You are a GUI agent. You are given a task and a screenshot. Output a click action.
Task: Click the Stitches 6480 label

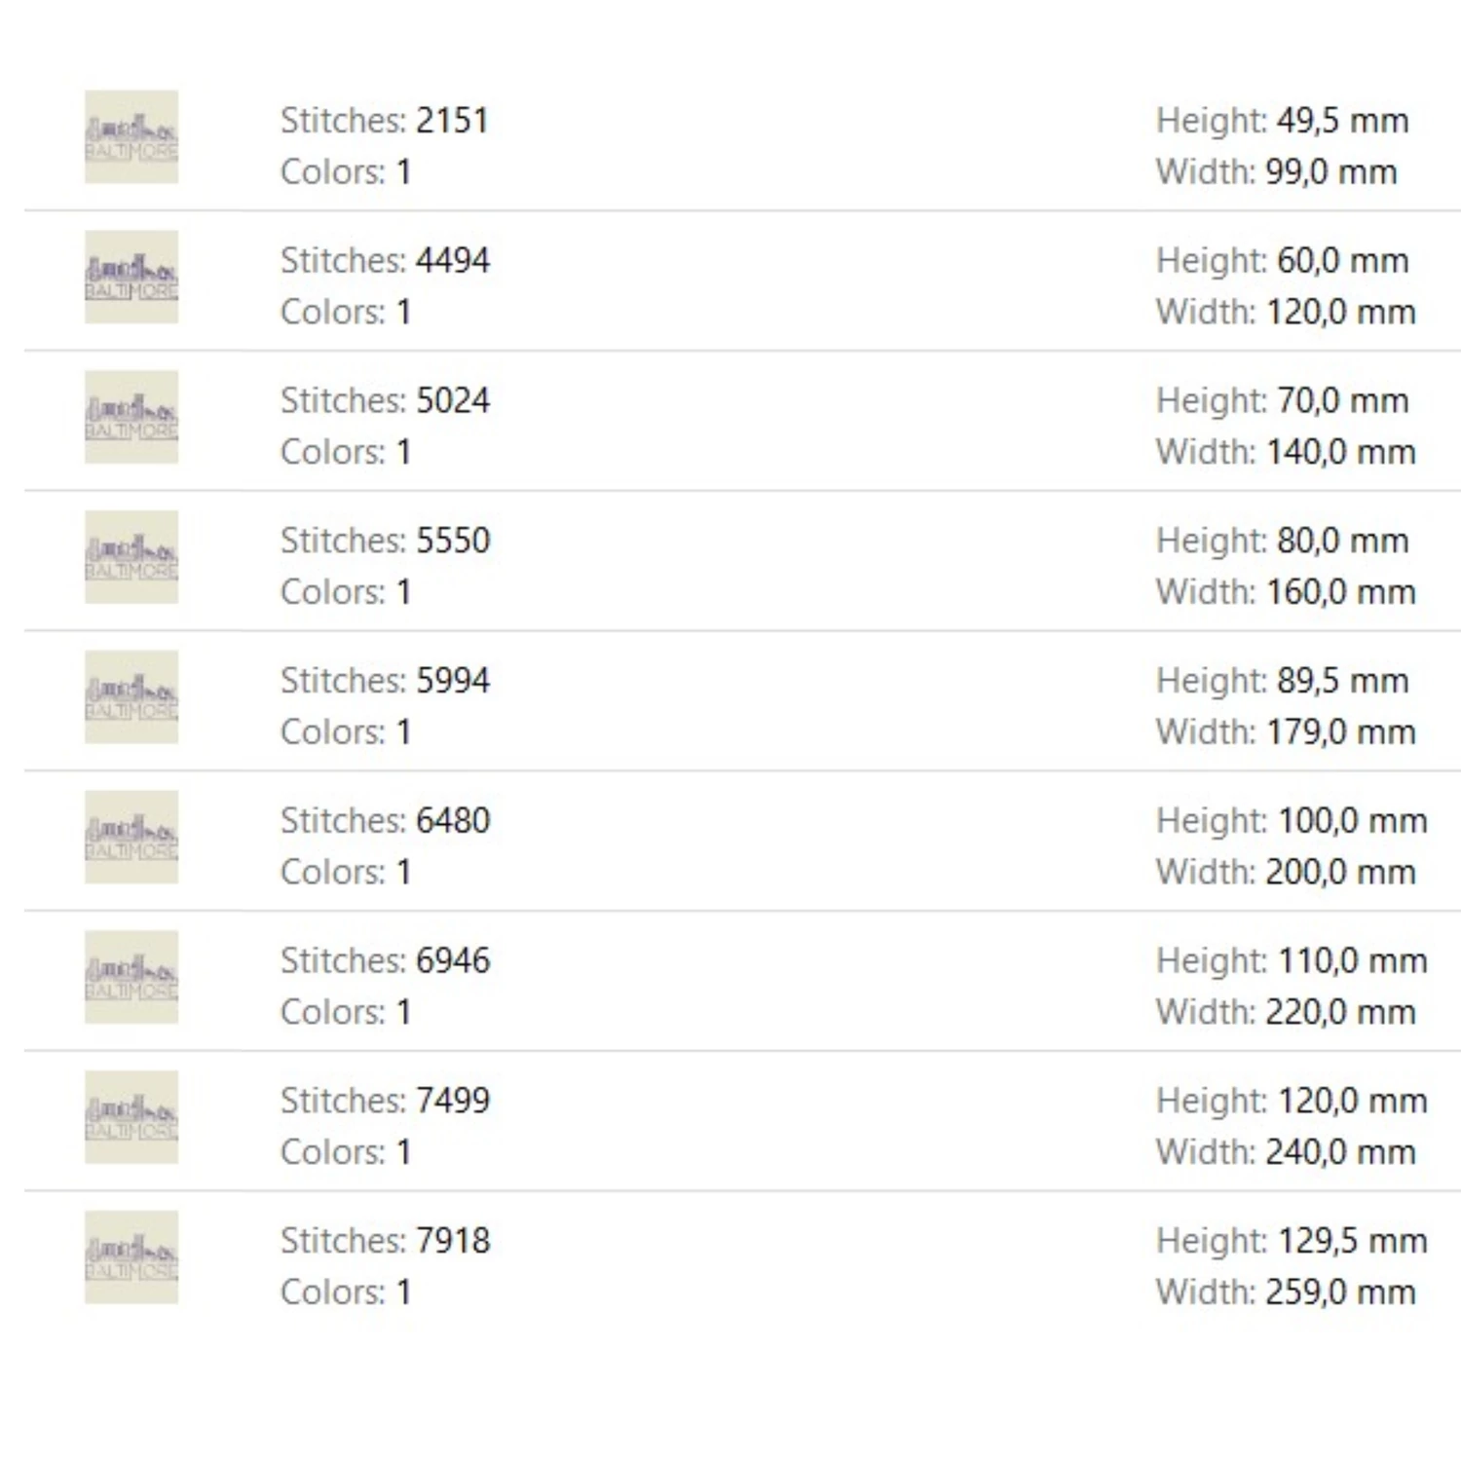pos(385,821)
